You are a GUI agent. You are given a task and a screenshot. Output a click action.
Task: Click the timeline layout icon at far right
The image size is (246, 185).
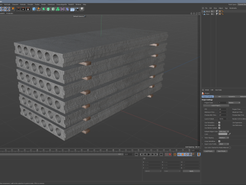point(199,155)
